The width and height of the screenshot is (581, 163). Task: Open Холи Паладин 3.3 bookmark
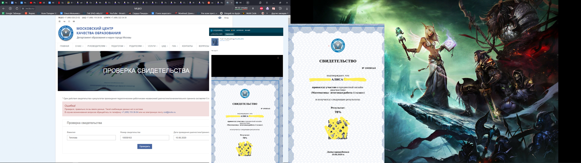(x=47, y=13)
